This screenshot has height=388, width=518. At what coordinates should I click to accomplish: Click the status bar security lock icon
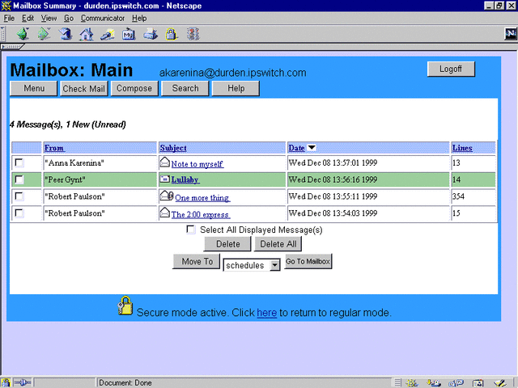(6, 382)
